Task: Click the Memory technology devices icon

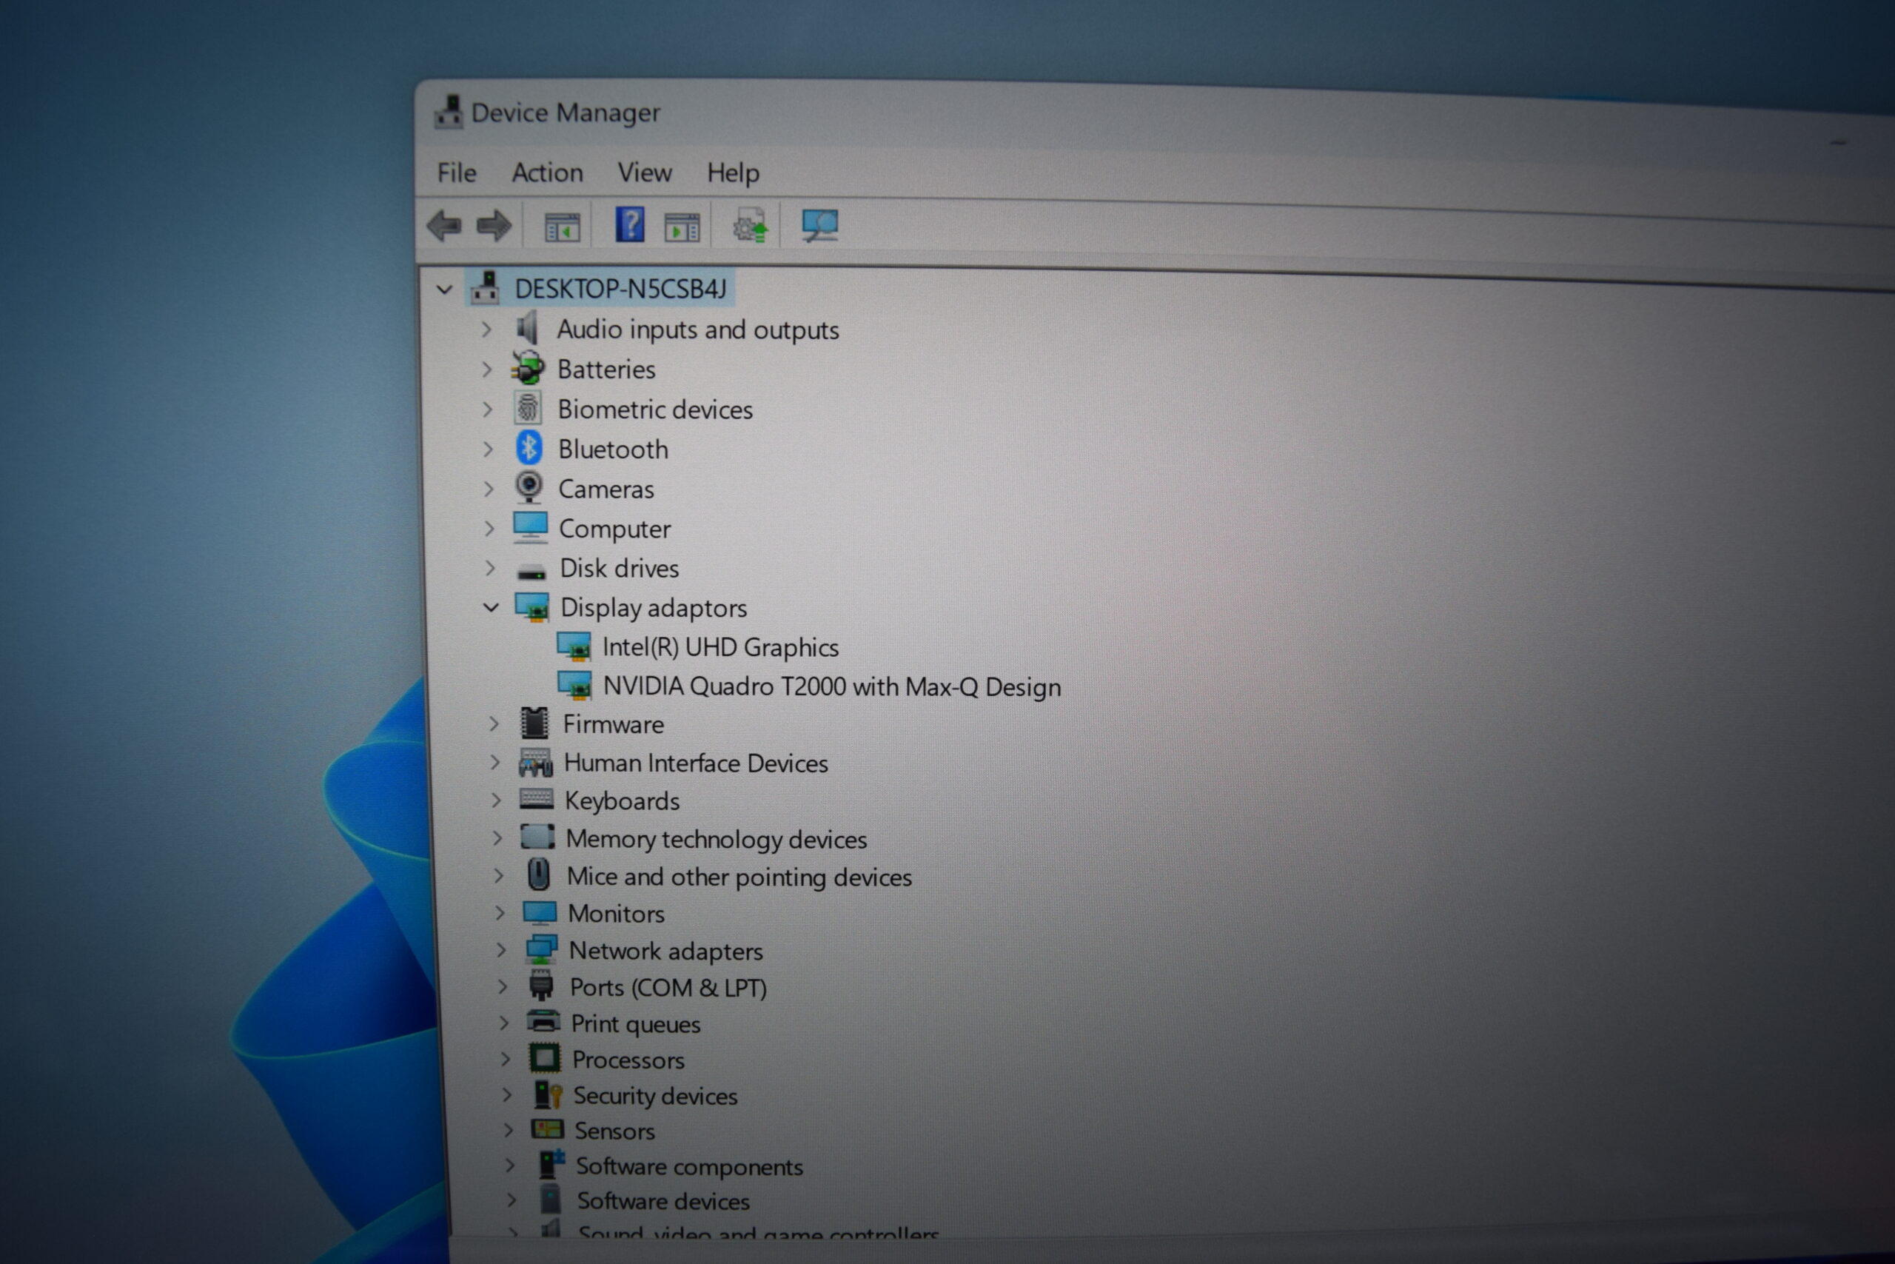Action: [x=537, y=837]
